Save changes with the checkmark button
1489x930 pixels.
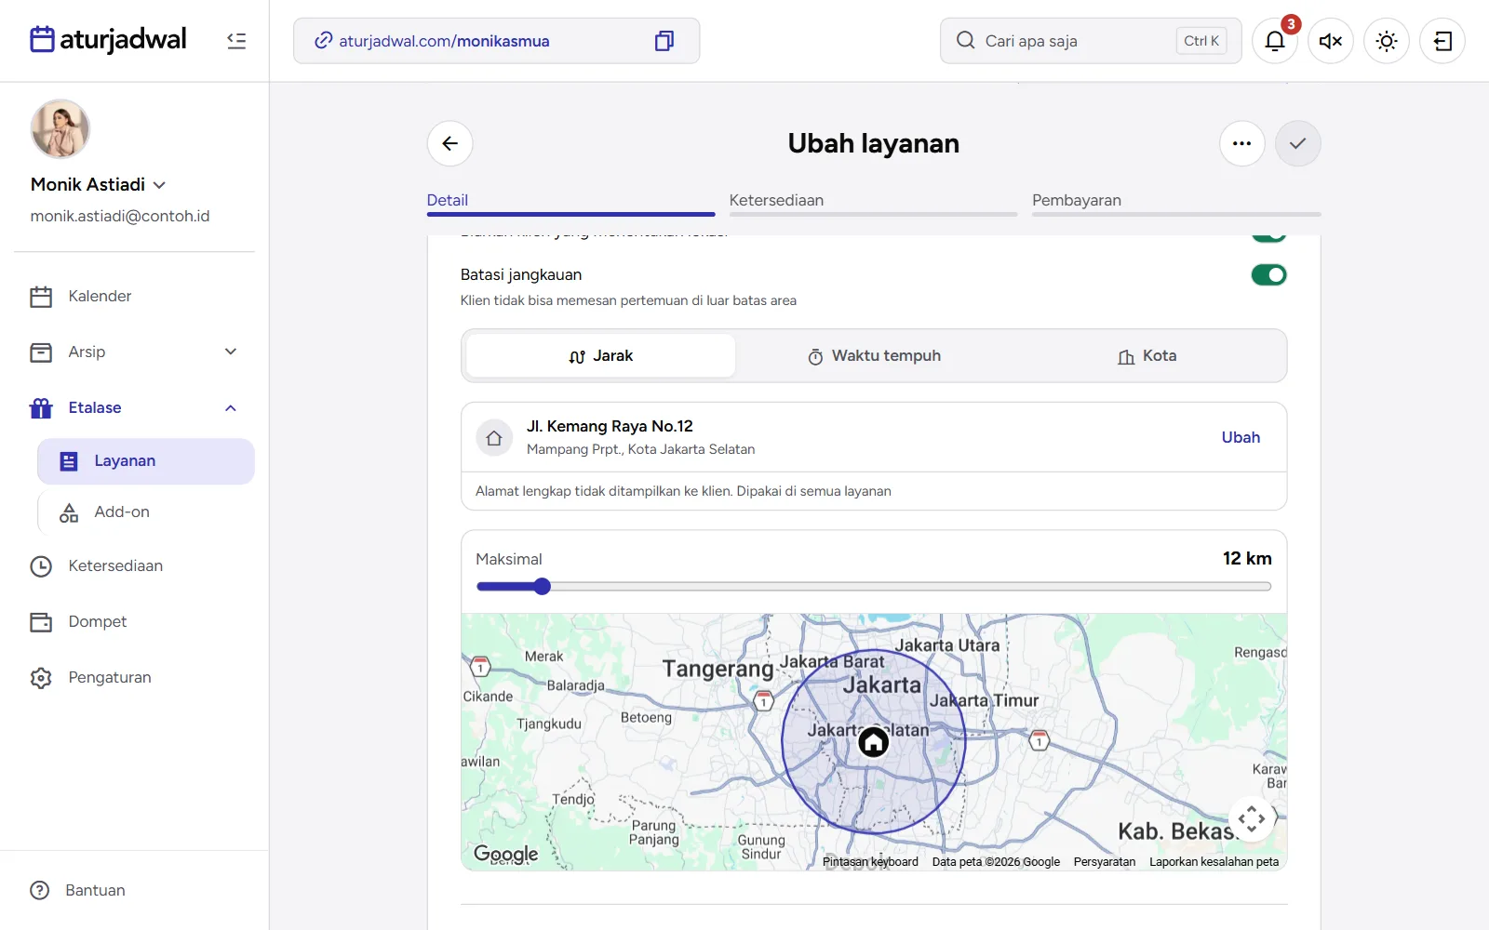coord(1297,143)
